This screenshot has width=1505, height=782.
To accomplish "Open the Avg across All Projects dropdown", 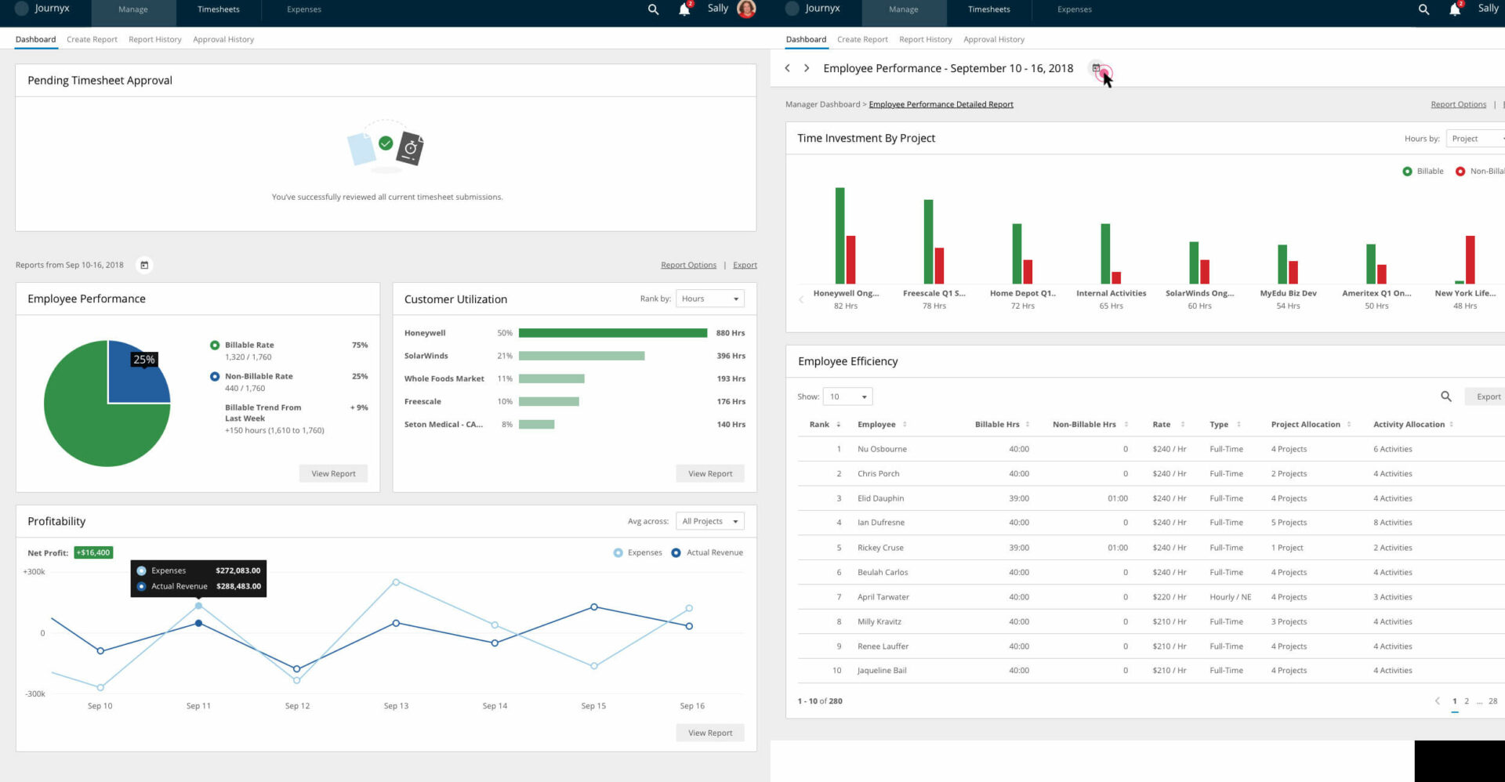I will click(x=709, y=521).
